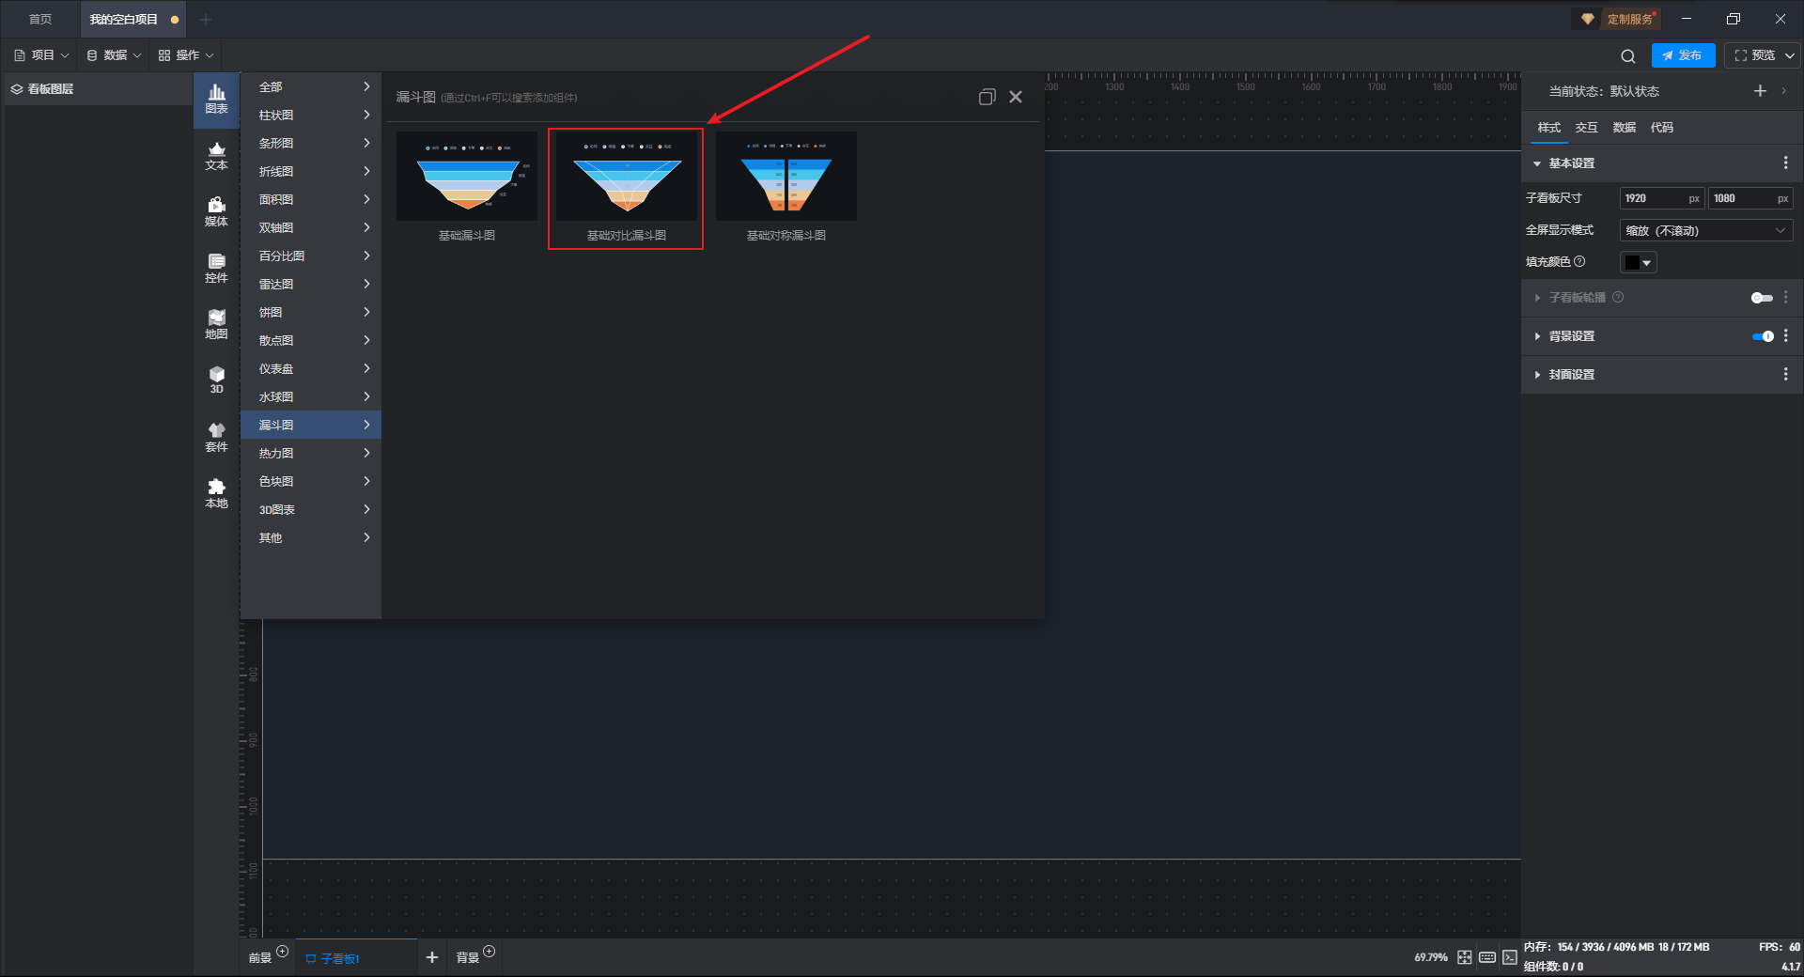Open 基本设置 more options menu
This screenshot has width=1804, height=977.
pos(1785,163)
